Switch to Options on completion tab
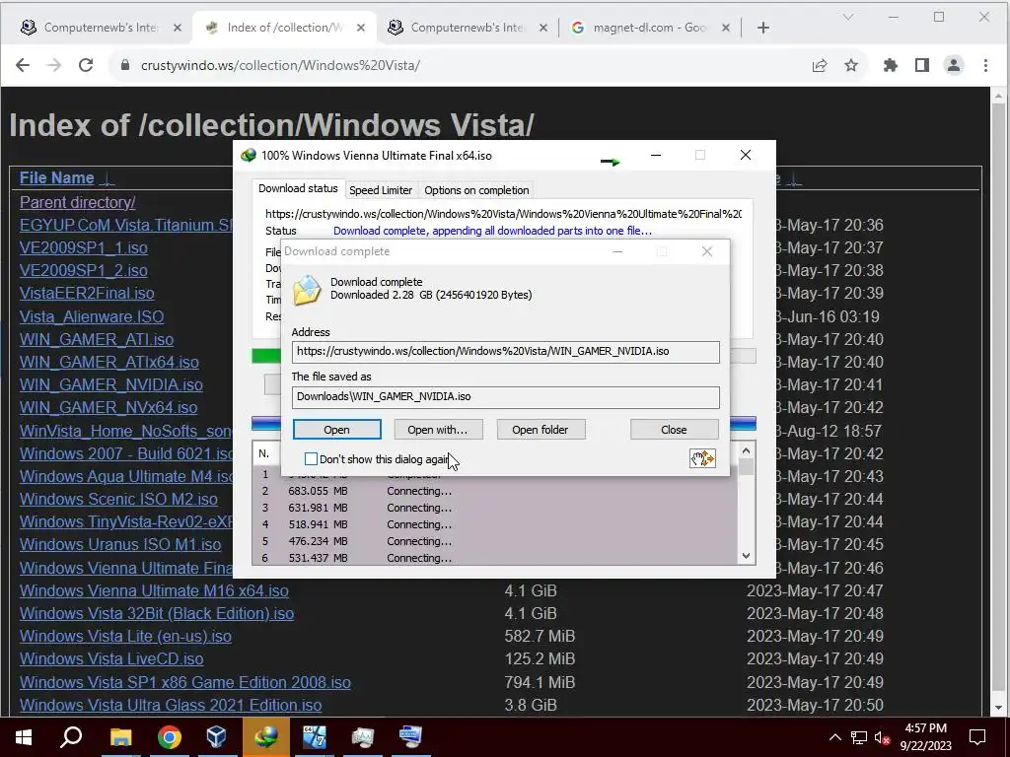The width and height of the screenshot is (1010, 757). click(476, 190)
